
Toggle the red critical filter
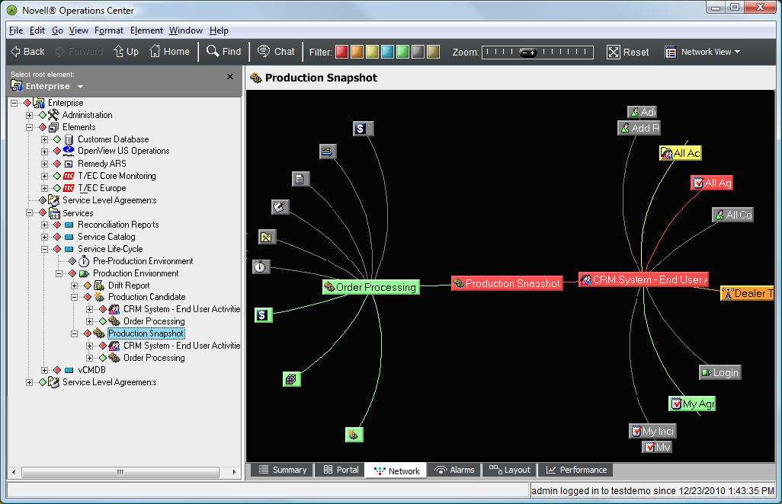341,52
